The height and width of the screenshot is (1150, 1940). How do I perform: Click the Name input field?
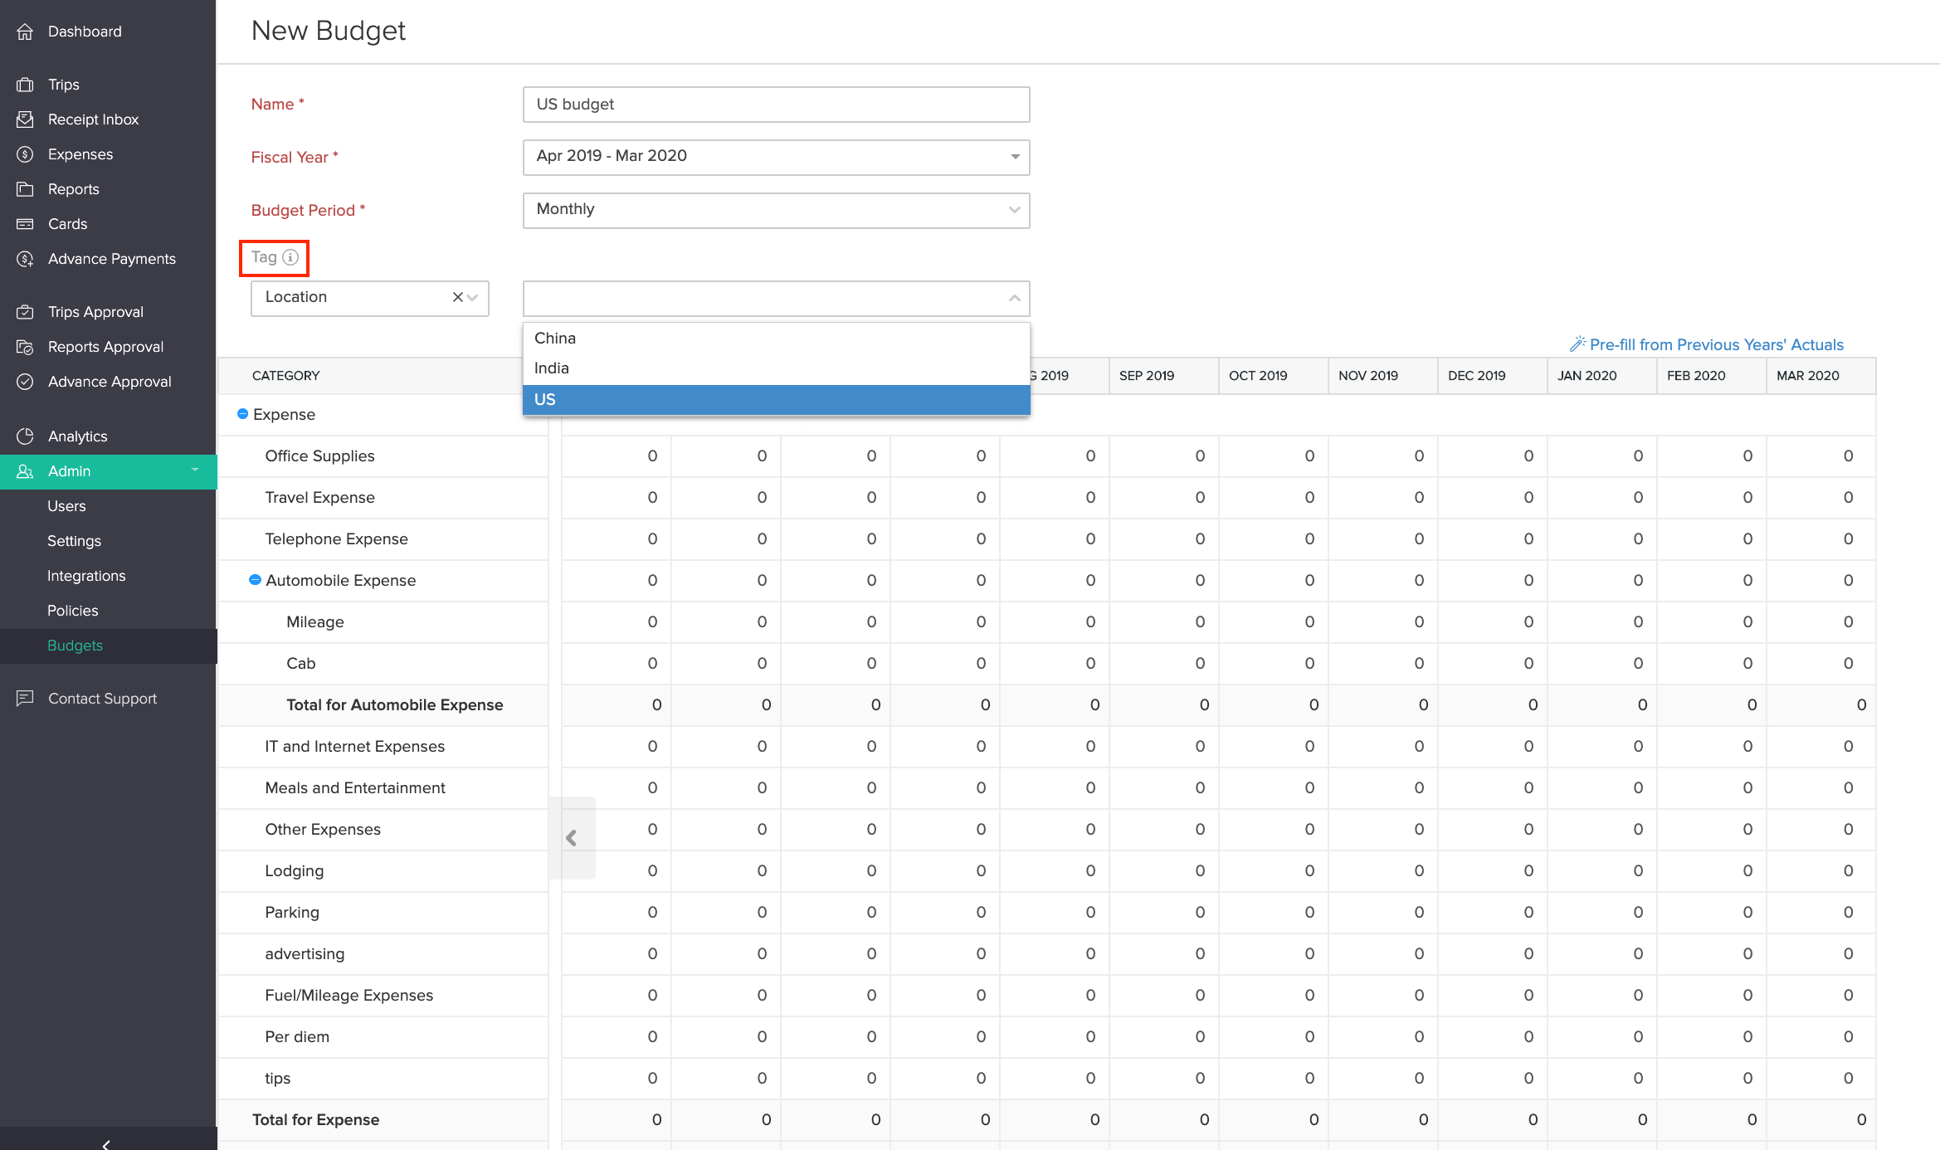click(x=776, y=105)
